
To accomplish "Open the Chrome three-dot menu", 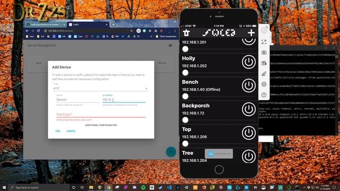I will pos(175,31).
